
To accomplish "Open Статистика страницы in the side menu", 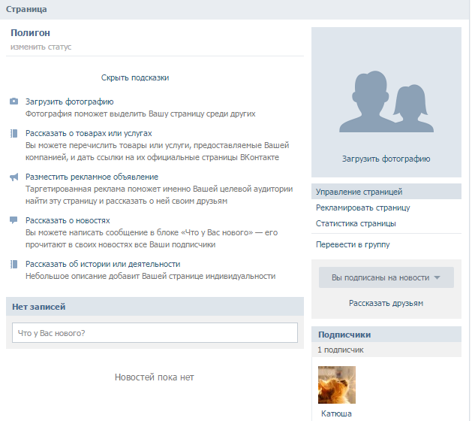I will click(x=356, y=223).
